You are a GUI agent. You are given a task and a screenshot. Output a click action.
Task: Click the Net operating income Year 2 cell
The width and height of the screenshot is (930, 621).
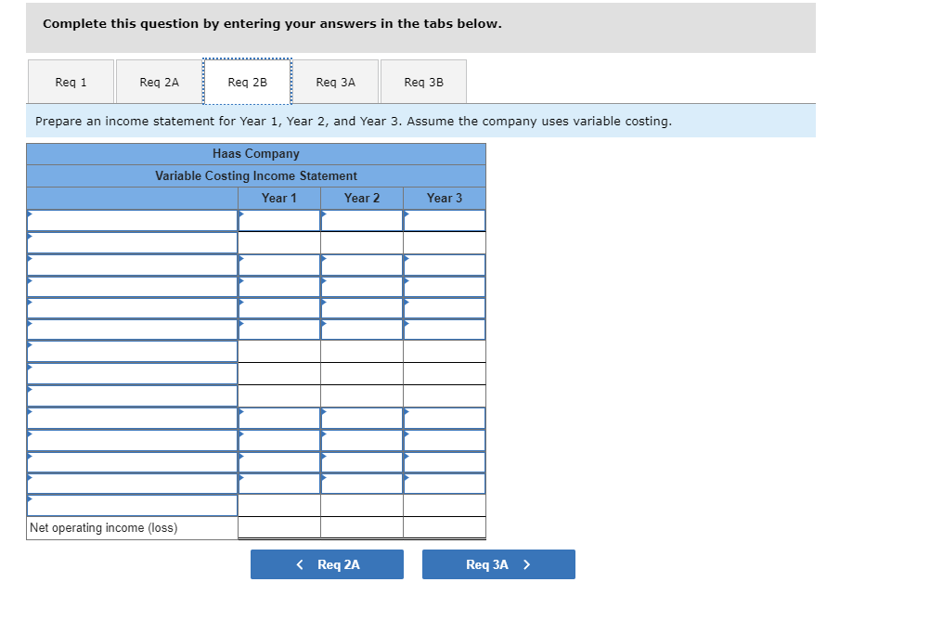click(x=361, y=527)
